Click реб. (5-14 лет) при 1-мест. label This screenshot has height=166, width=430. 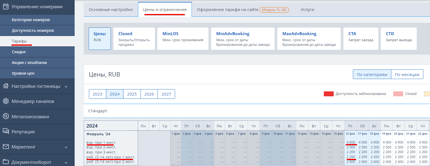pyautogui.click(x=111, y=157)
